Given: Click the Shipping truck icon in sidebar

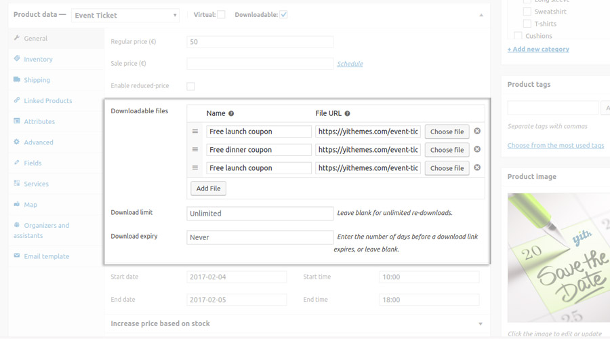Looking at the screenshot, I should (17, 80).
